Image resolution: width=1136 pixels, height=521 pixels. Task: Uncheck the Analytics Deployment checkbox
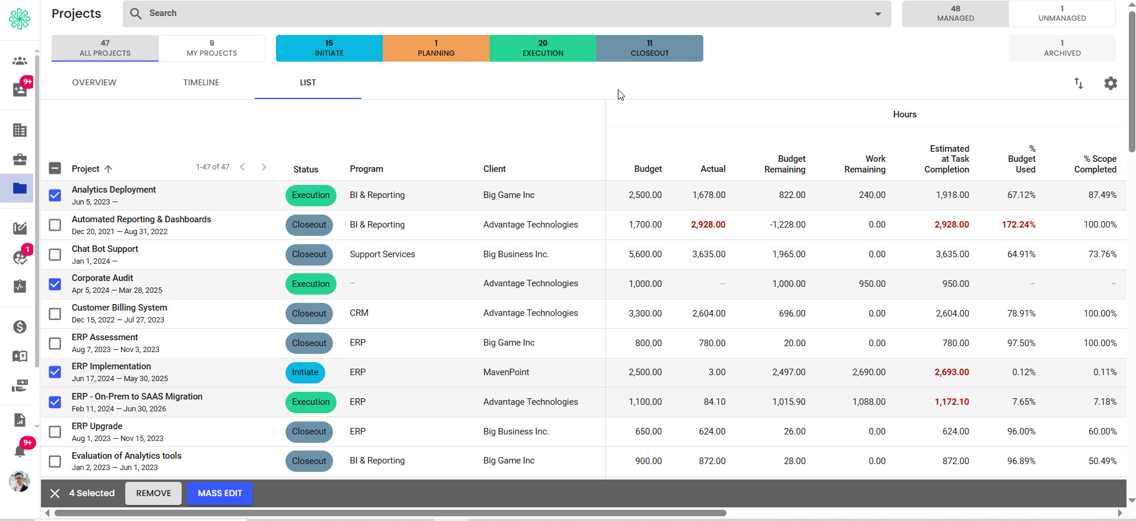[x=55, y=195]
